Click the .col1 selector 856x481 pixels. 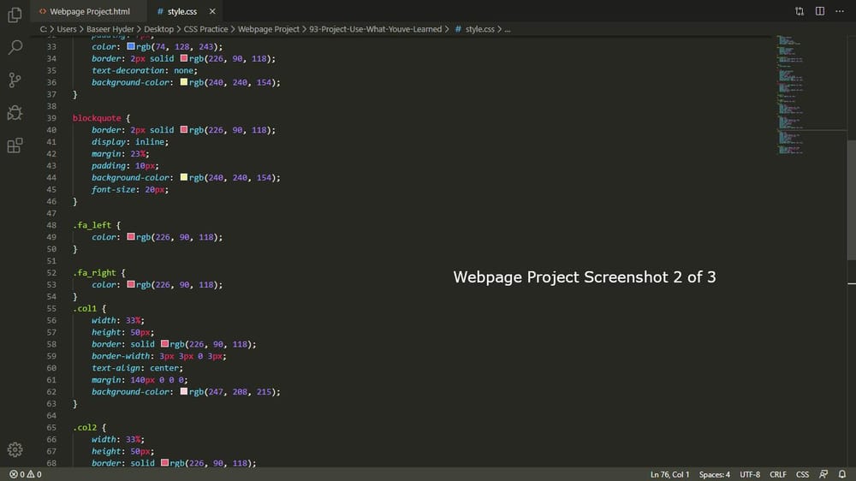85,308
